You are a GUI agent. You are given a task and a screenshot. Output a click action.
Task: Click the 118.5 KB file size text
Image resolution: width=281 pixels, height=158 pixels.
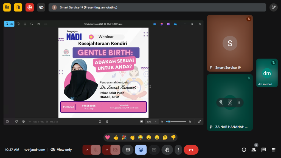coord(54,122)
